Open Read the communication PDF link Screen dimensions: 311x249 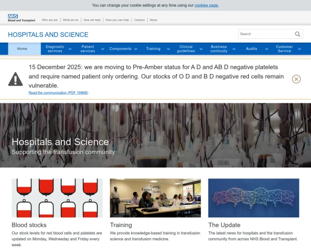coord(58,93)
